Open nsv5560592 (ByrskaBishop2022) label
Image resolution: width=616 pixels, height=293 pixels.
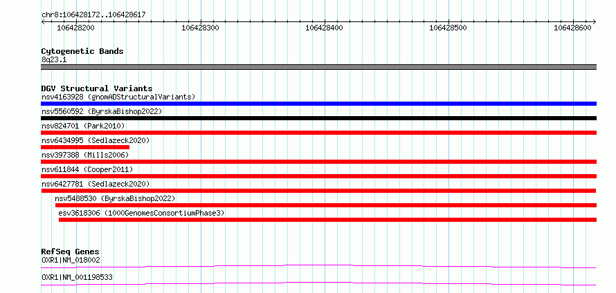(x=102, y=111)
